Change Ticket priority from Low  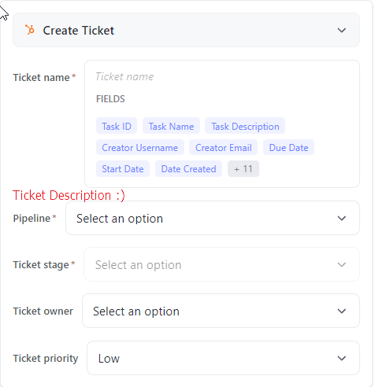pos(223,358)
